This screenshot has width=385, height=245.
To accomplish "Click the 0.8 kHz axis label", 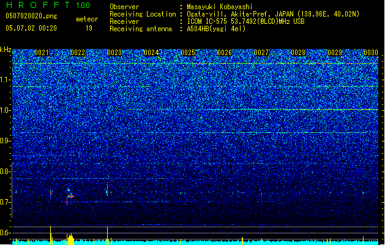I will 6,171.
